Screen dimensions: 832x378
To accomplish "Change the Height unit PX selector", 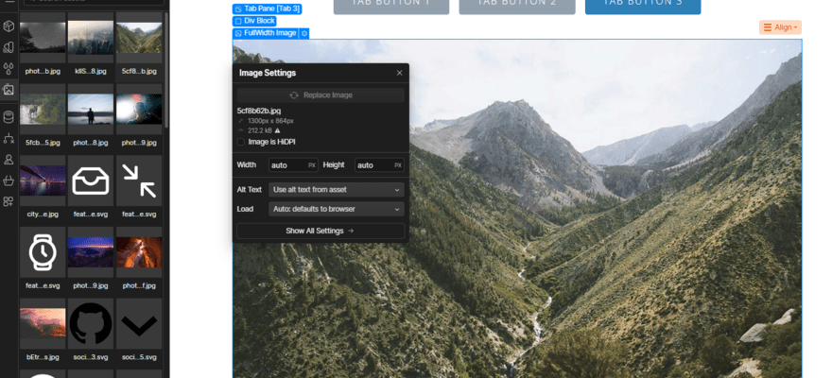I will click(x=398, y=165).
